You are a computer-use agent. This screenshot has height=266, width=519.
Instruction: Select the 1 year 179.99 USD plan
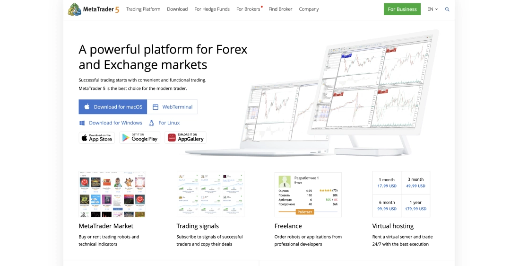[x=416, y=206]
